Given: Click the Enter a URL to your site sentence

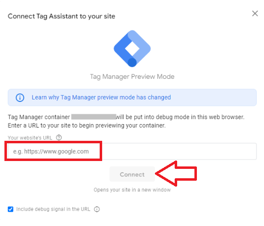Looking at the screenshot, I should pos(87,126).
